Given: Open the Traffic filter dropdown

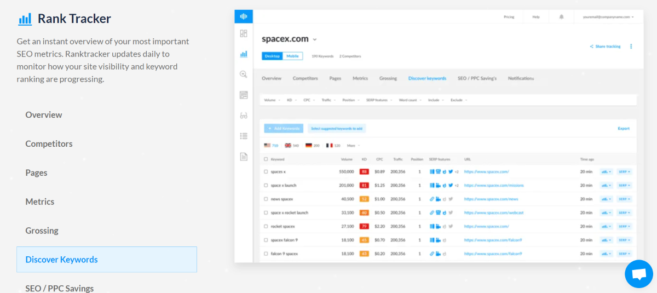Looking at the screenshot, I should (328, 100).
